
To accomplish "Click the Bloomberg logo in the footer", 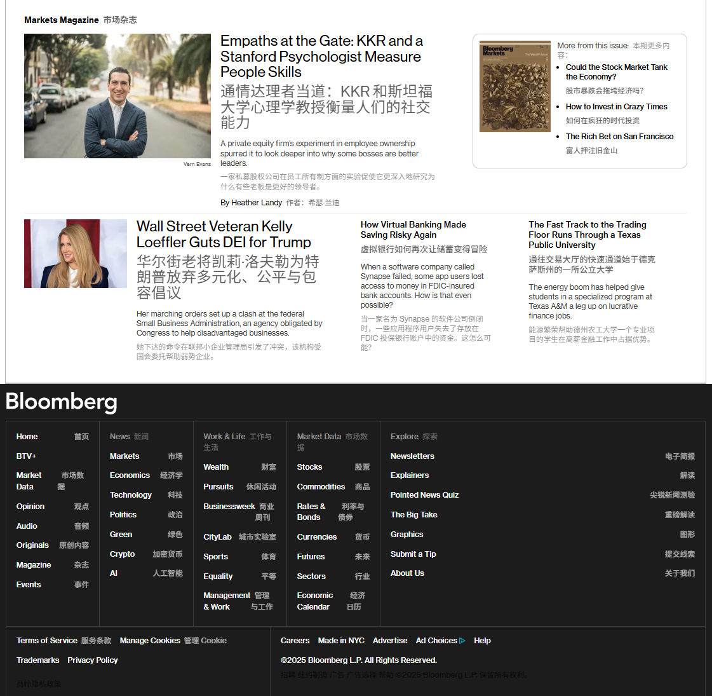I will (x=62, y=402).
